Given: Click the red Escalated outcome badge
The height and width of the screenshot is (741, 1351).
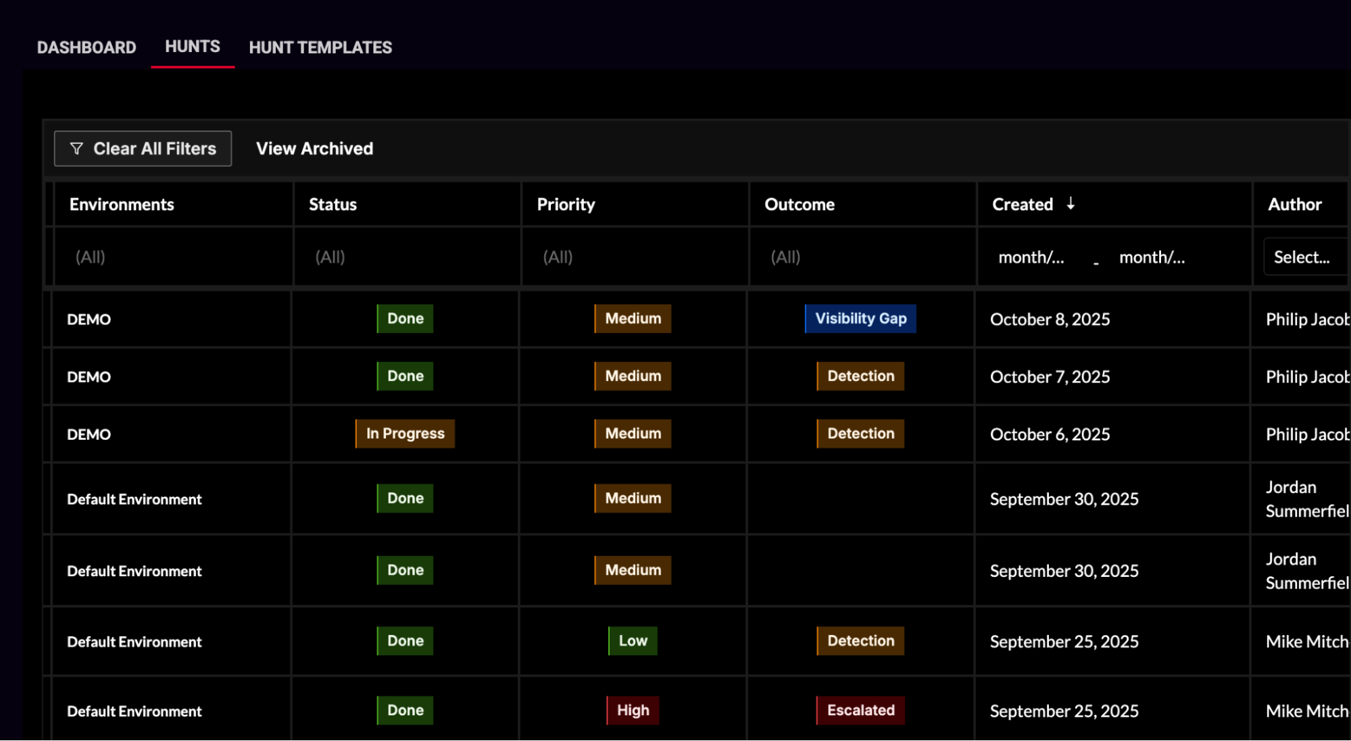Looking at the screenshot, I should coord(860,711).
